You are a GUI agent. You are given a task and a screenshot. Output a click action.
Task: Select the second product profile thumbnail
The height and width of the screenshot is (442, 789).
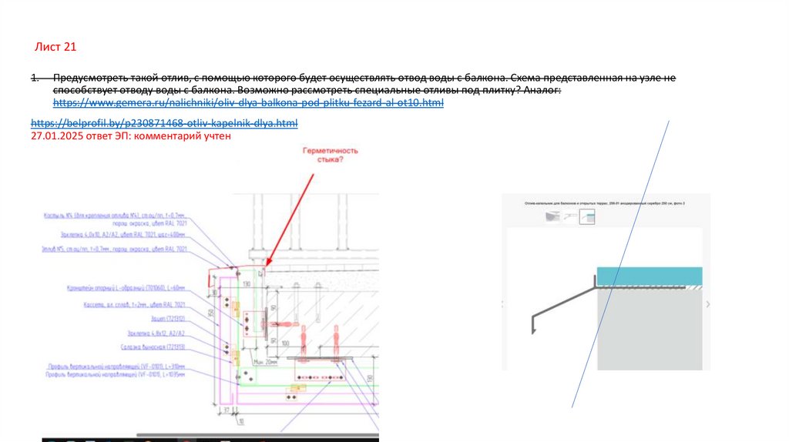570,216
